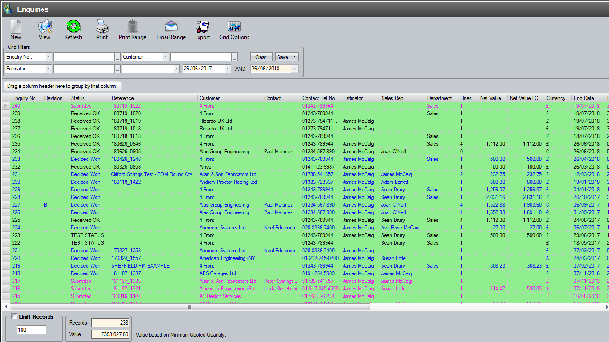Enable the Limit Records checkbox

[x=14, y=316]
